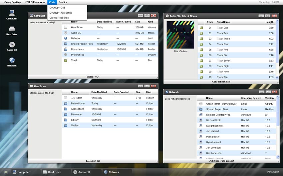Image resolution: width=283 pixels, height=176 pixels.
Task: Open the Computer desktop icon
Action: tap(12, 14)
